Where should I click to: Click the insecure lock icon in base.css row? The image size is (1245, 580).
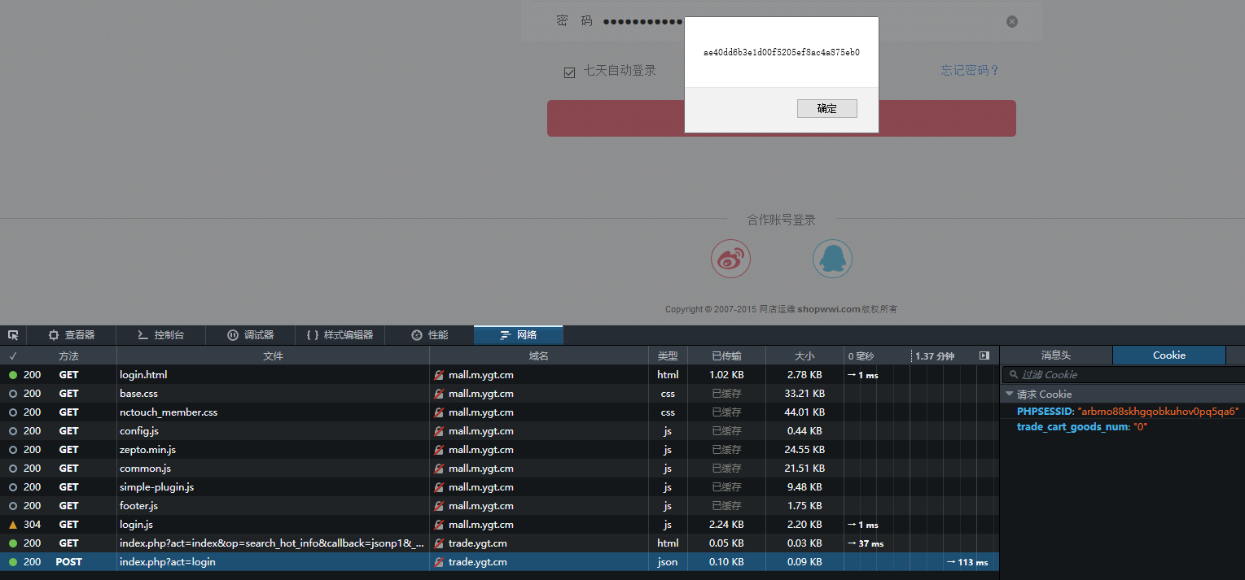tap(439, 394)
